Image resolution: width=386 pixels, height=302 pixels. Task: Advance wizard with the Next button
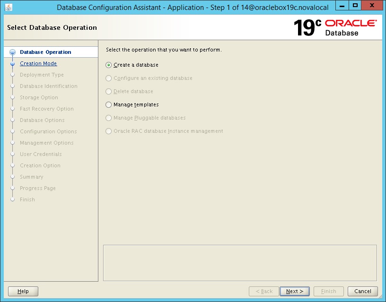pos(294,291)
